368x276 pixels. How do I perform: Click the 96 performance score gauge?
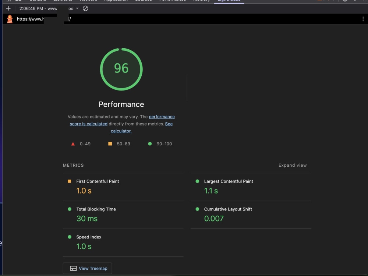click(x=121, y=69)
